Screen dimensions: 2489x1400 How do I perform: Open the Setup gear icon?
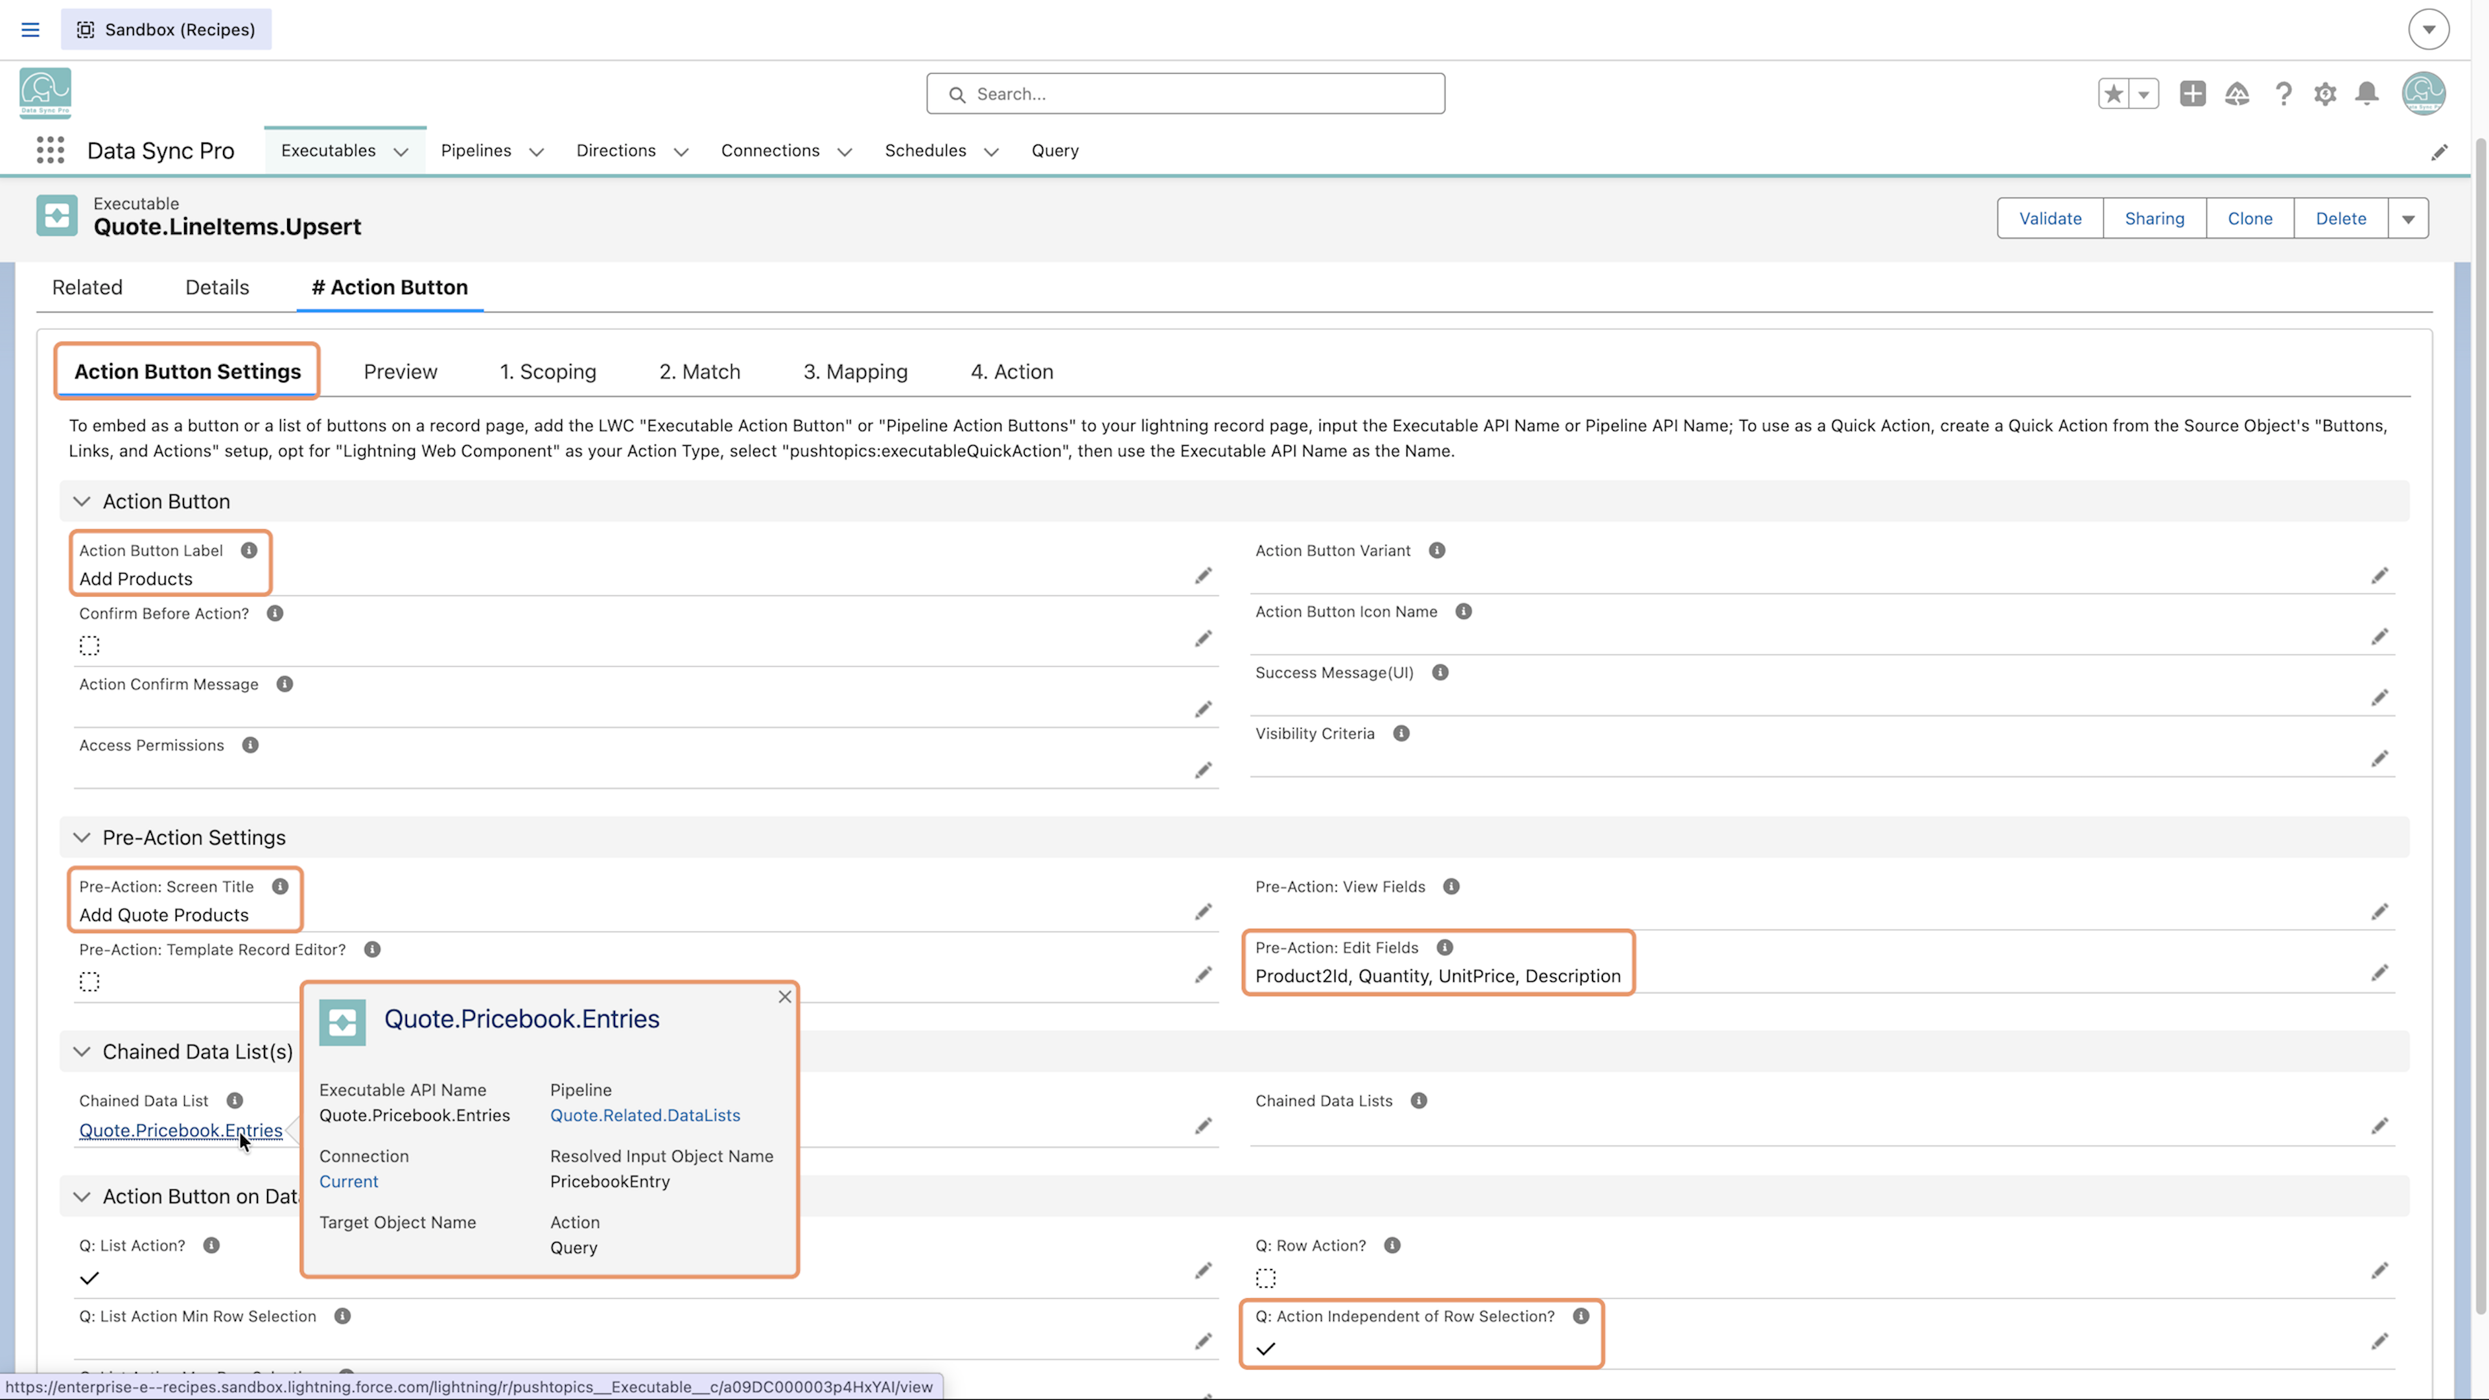2325,94
